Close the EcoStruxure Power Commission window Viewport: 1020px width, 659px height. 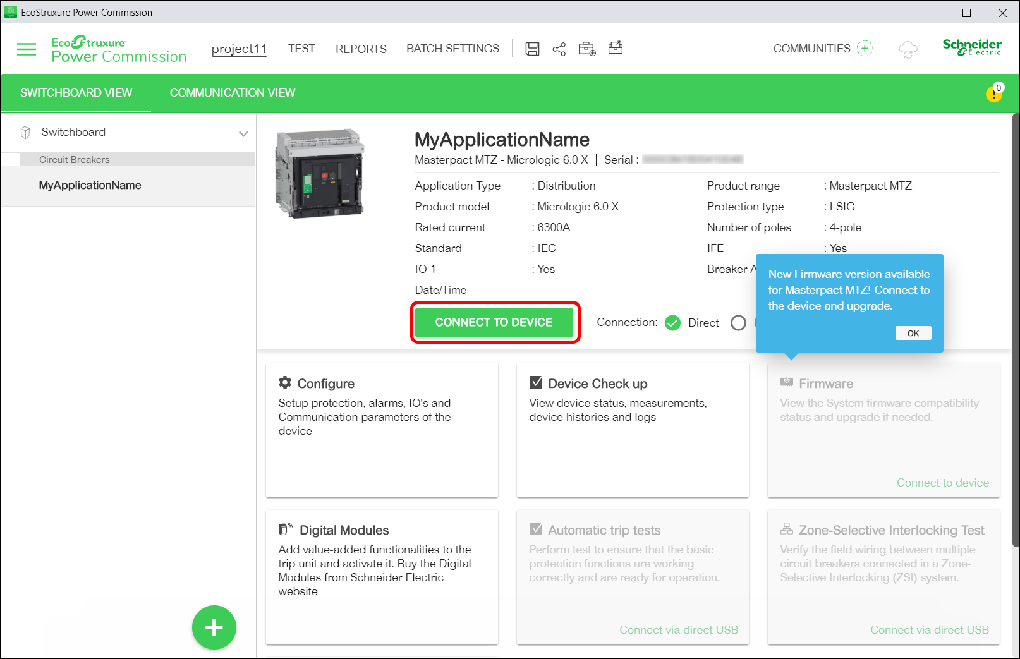pos(1002,13)
